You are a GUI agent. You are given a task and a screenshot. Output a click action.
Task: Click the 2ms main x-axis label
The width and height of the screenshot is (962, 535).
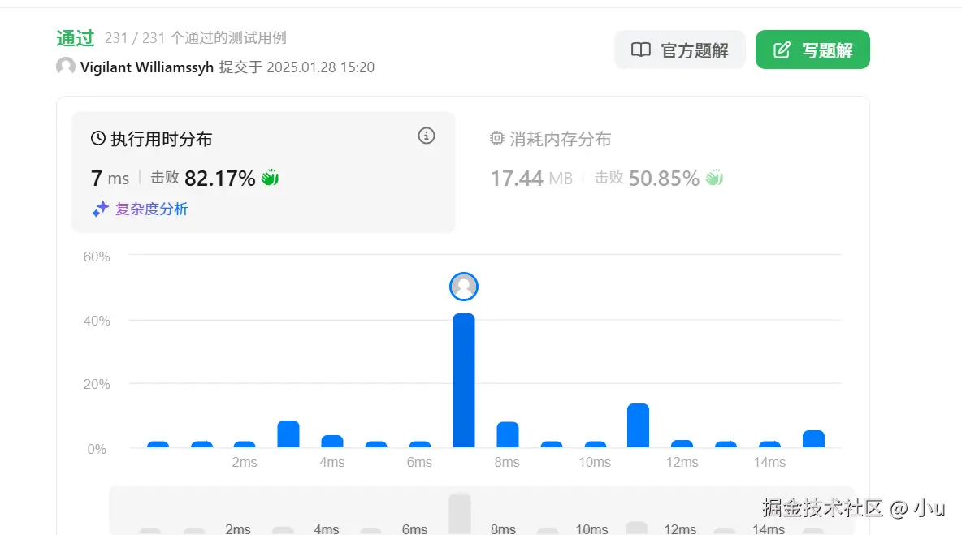click(245, 462)
